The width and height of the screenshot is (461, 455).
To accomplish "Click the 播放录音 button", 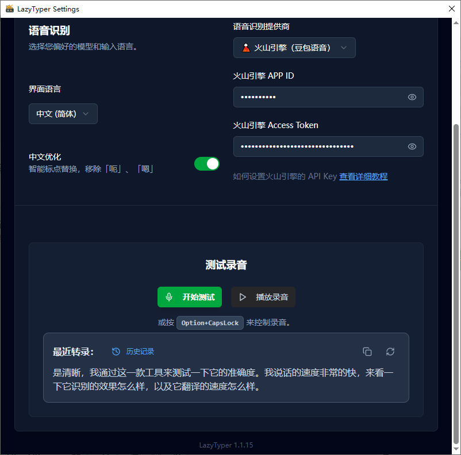I will coord(263,297).
